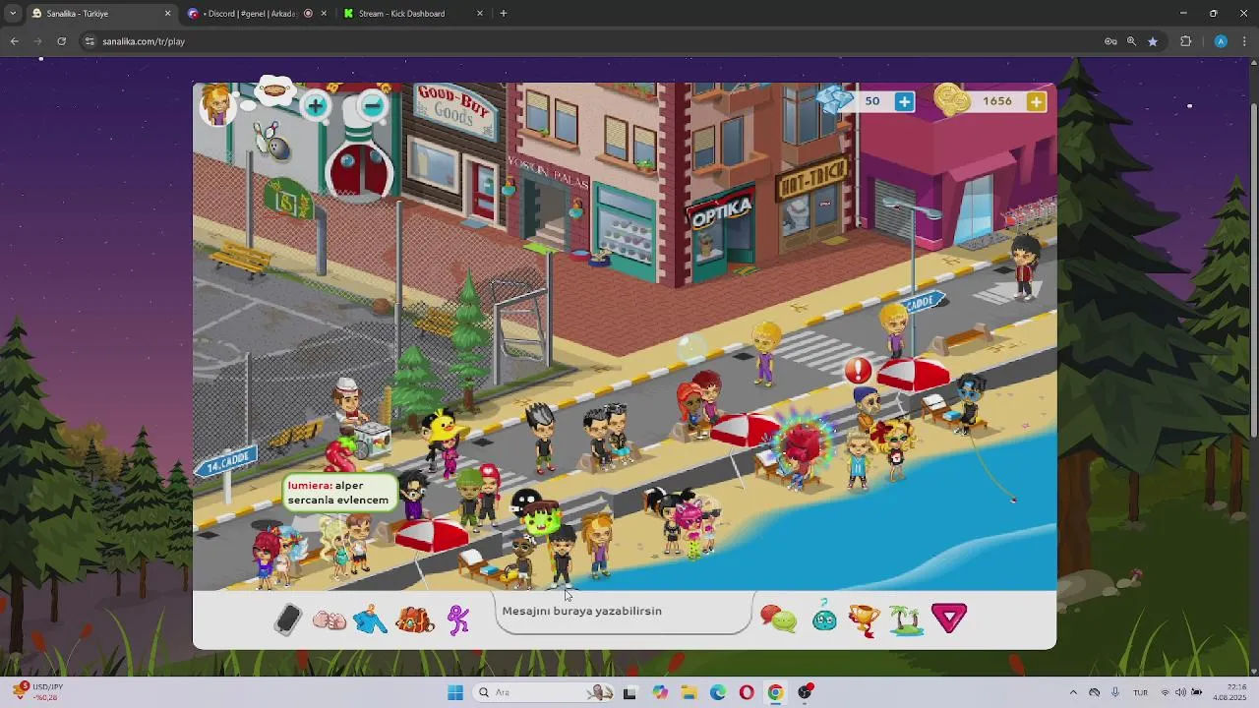This screenshot has height=708, width=1259.
Task: Zoom out with the minus magnifier
Action: pyautogui.click(x=373, y=104)
